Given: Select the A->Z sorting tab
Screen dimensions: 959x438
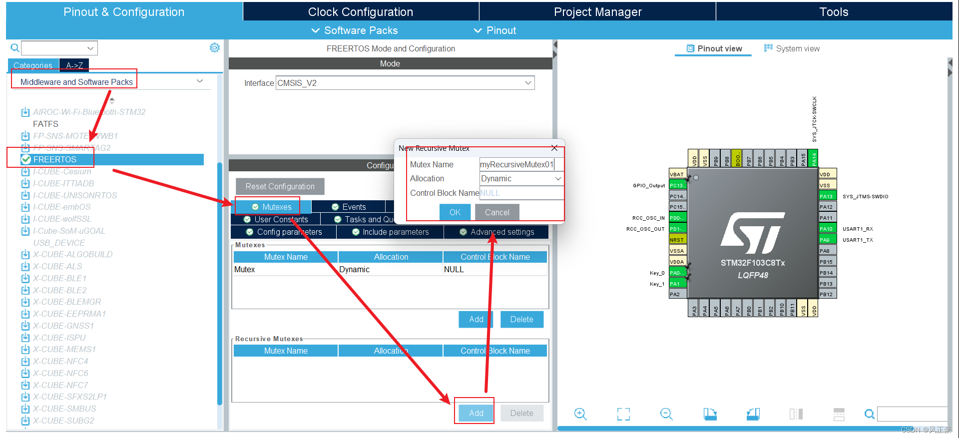Looking at the screenshot, I should coord(74,65).
